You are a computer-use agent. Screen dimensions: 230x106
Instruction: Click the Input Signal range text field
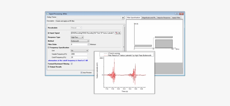click(x=93, y=33)
